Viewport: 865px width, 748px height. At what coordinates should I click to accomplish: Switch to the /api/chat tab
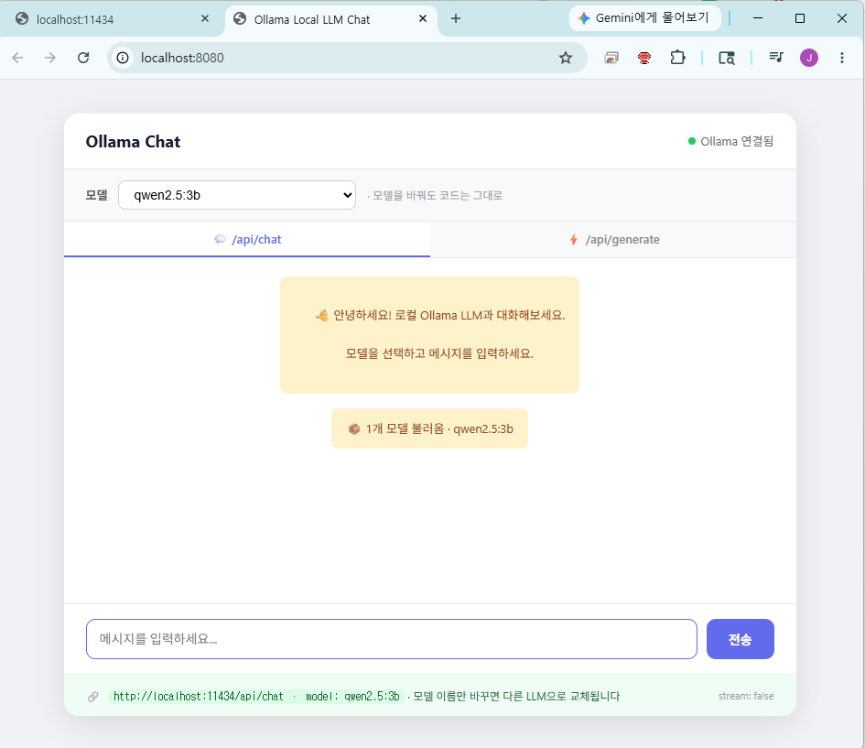[x=247, y=239]
